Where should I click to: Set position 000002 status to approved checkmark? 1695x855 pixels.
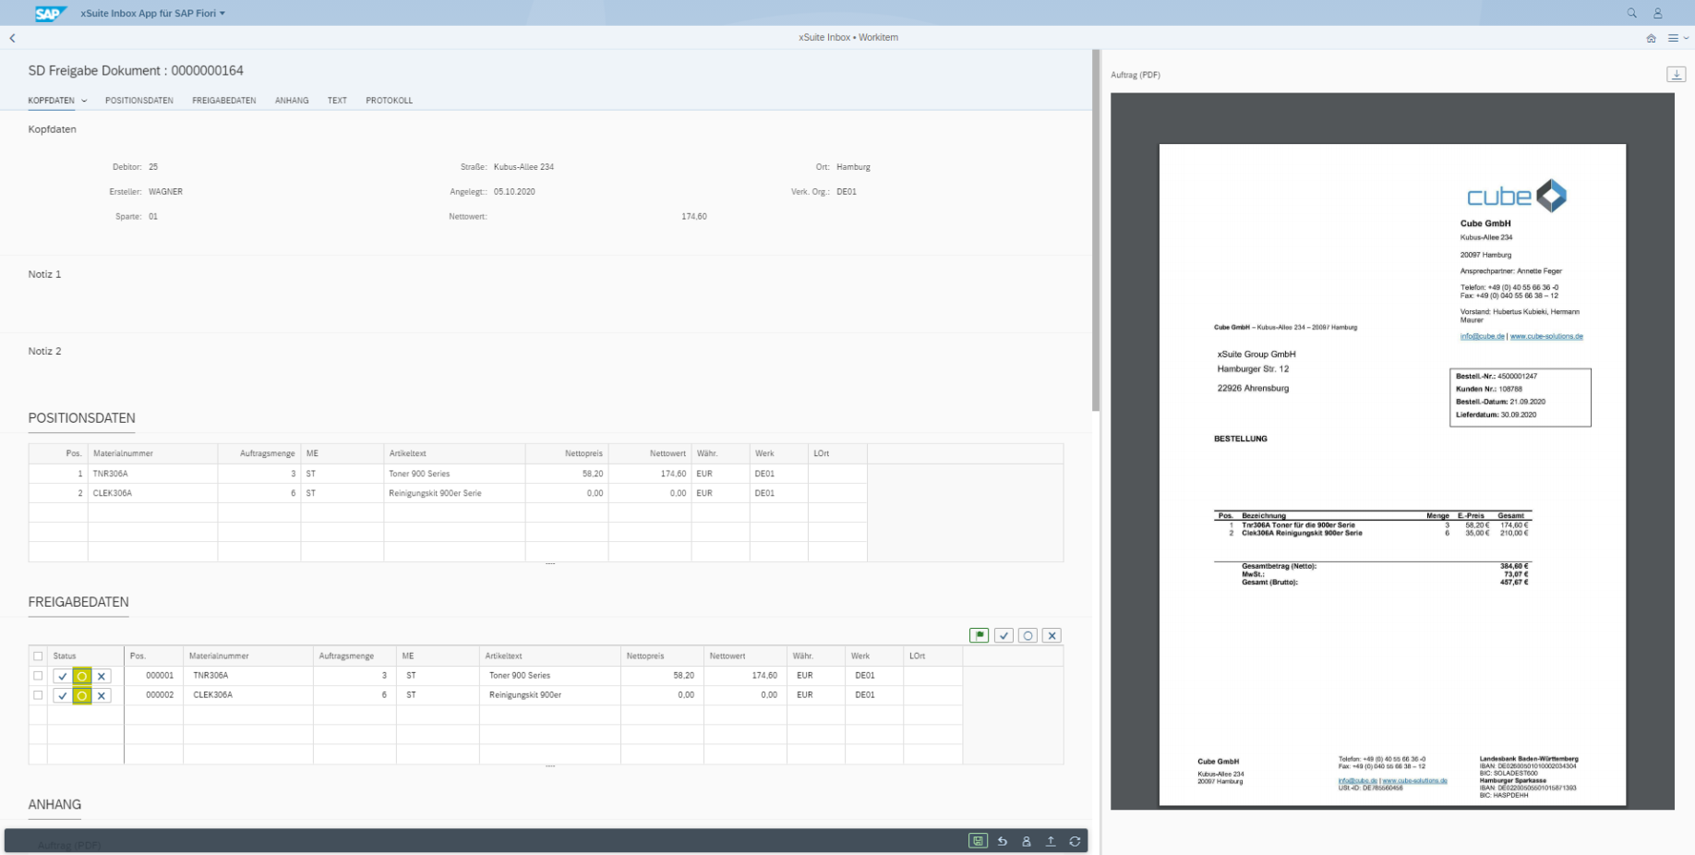(x=61, y=694)
